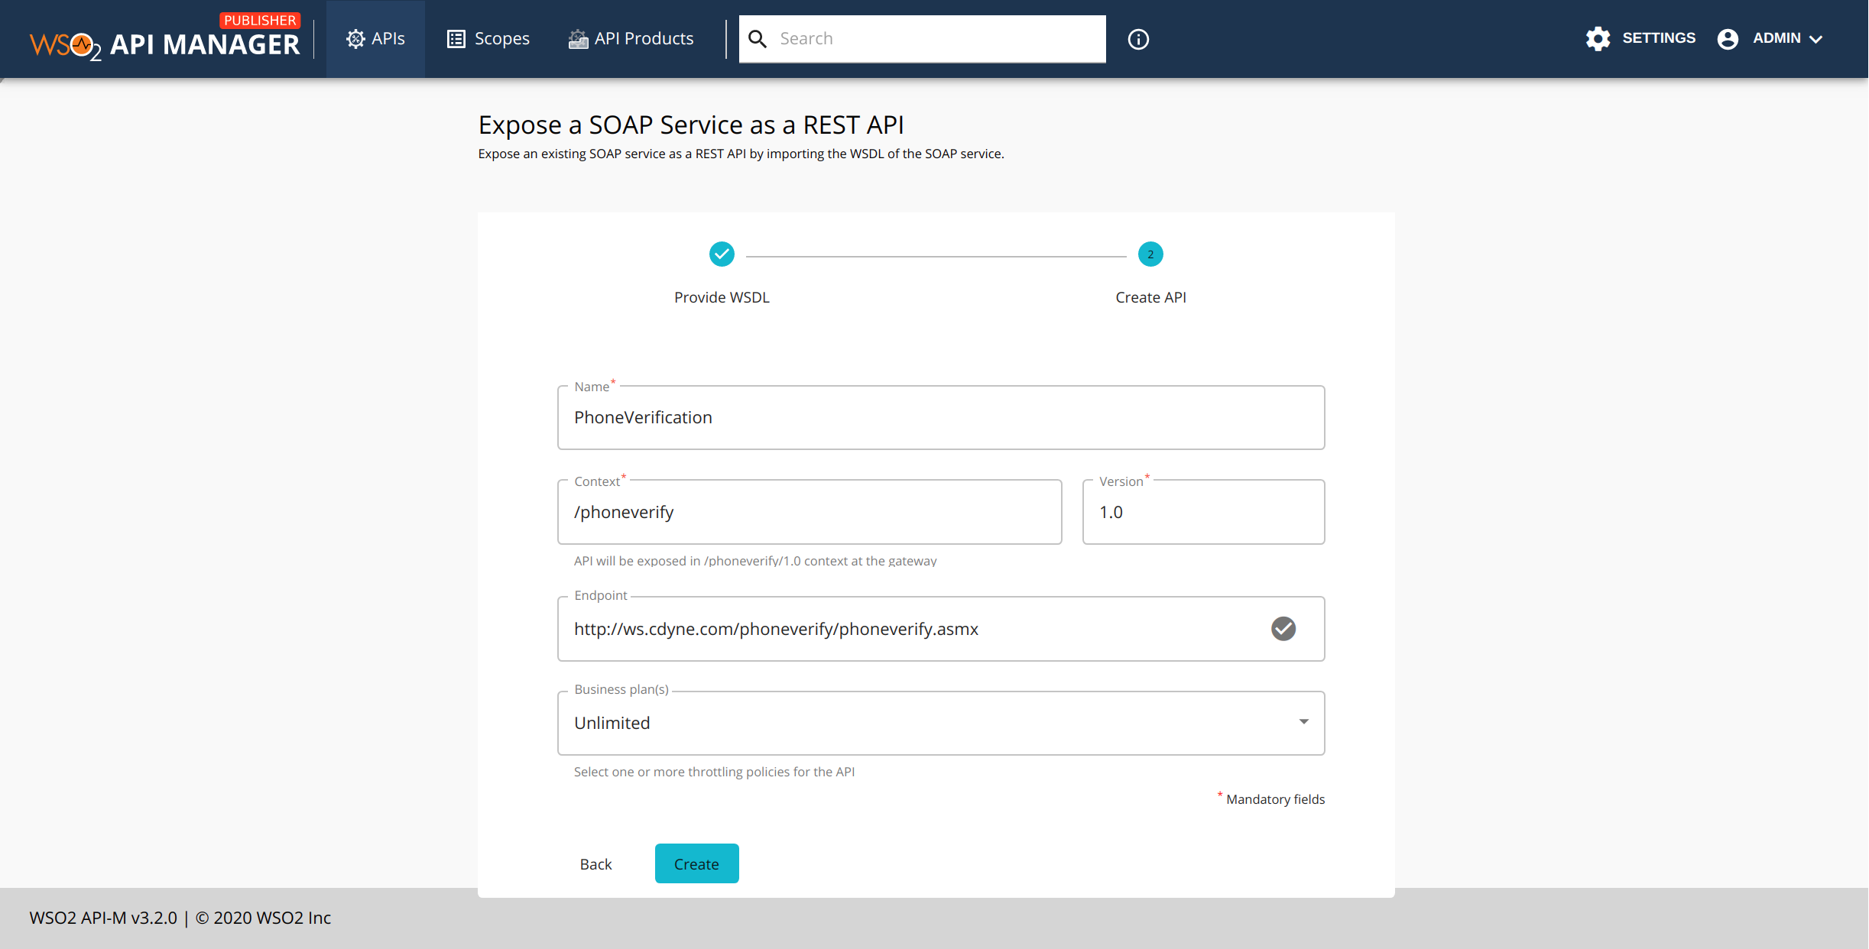
Task: Open the info icon beside the search bar
Action: (1137, 39)
